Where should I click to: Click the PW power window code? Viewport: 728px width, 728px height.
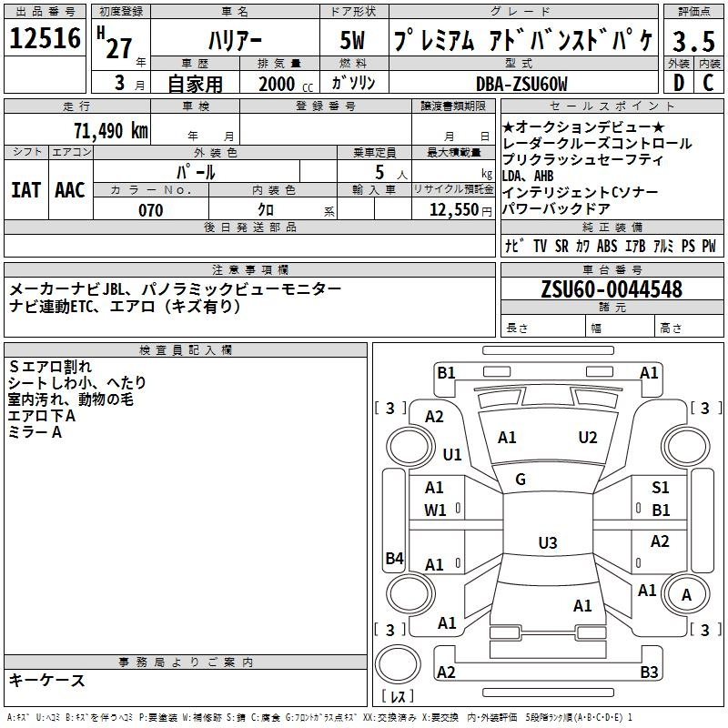(709, 246)
